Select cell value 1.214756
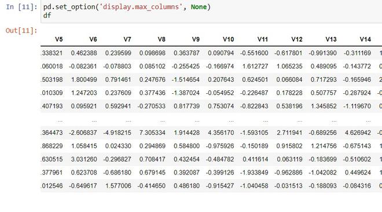Viewport: 382px width, 212px height. (x=324, y=146)
